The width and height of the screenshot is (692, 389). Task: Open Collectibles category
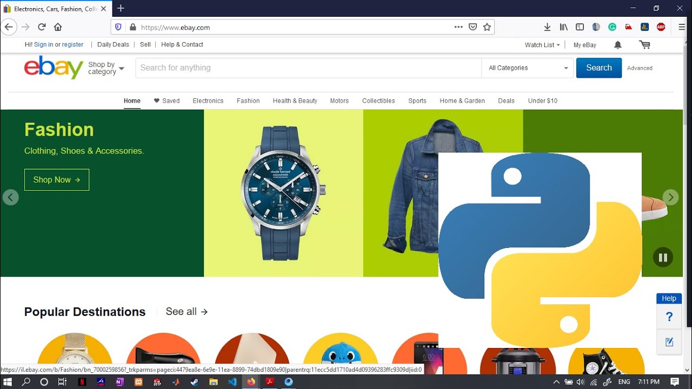coord(378,101)
